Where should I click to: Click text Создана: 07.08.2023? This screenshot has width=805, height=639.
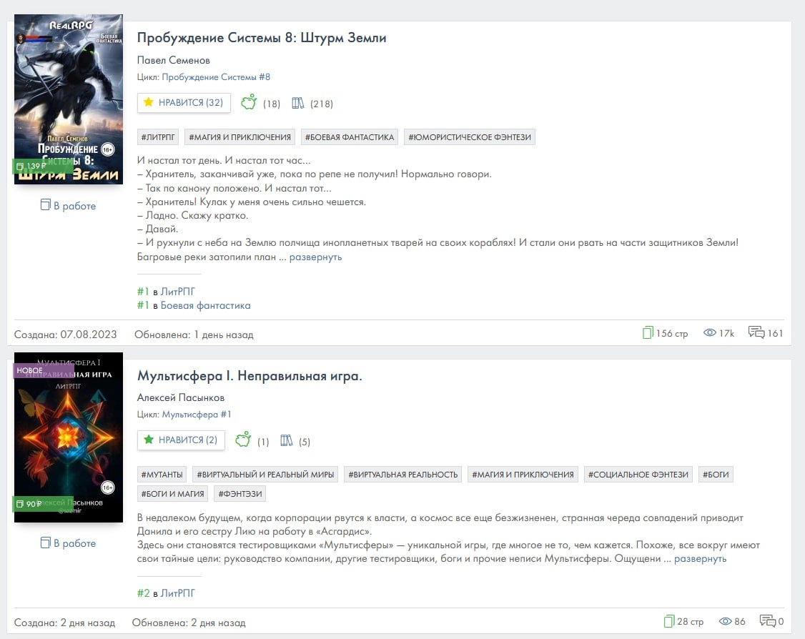pos(65,335)
